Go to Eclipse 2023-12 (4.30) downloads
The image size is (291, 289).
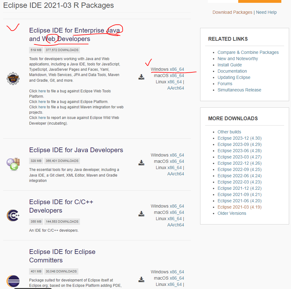coord(239,138)
